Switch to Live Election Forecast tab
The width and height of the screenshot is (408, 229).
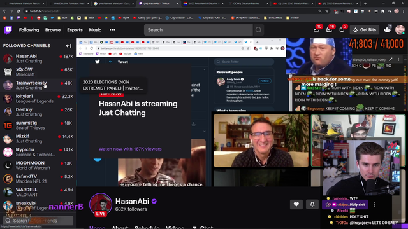pyautogui.click(x=68, y=4)
